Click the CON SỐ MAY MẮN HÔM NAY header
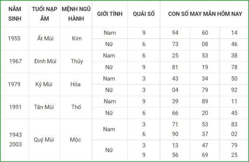249x162 pixels. (x=205, y=14)
